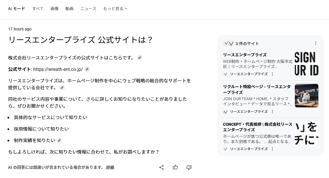
Task: Open options menu under first site result
Action: pos(272,74)
